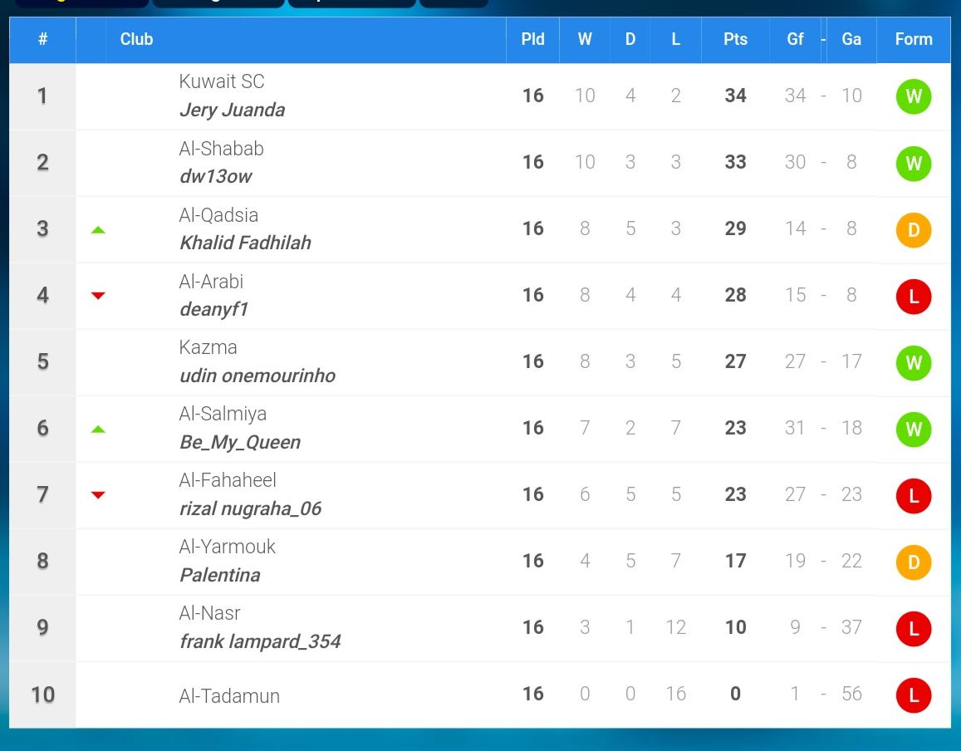Image resolution: width=961 pixels, height=751 pixels.
Task: Click Al-Tadamun red L form badge
Action: pyautogui.click(x=913, y=695)
